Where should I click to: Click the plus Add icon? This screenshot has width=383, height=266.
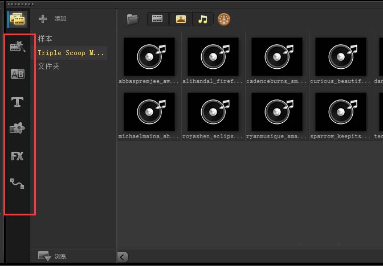43,19
